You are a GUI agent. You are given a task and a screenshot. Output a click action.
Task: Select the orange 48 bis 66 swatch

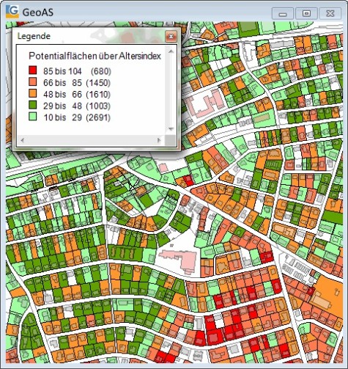point(33,93)
